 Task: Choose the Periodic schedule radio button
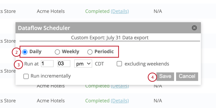pyautogui.click(x=90, y=52)
